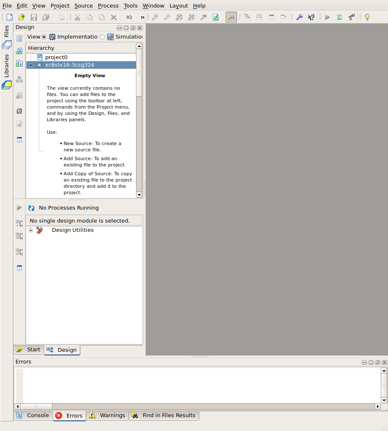The width and height of the screenshot is (388, 431).
Task: Click the Tile Horizontally icon
Action: pyautogui.click(x=259, y=17)
